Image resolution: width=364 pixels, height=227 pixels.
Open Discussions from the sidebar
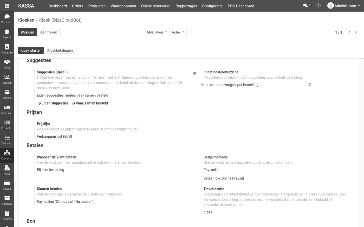(7, 19)
